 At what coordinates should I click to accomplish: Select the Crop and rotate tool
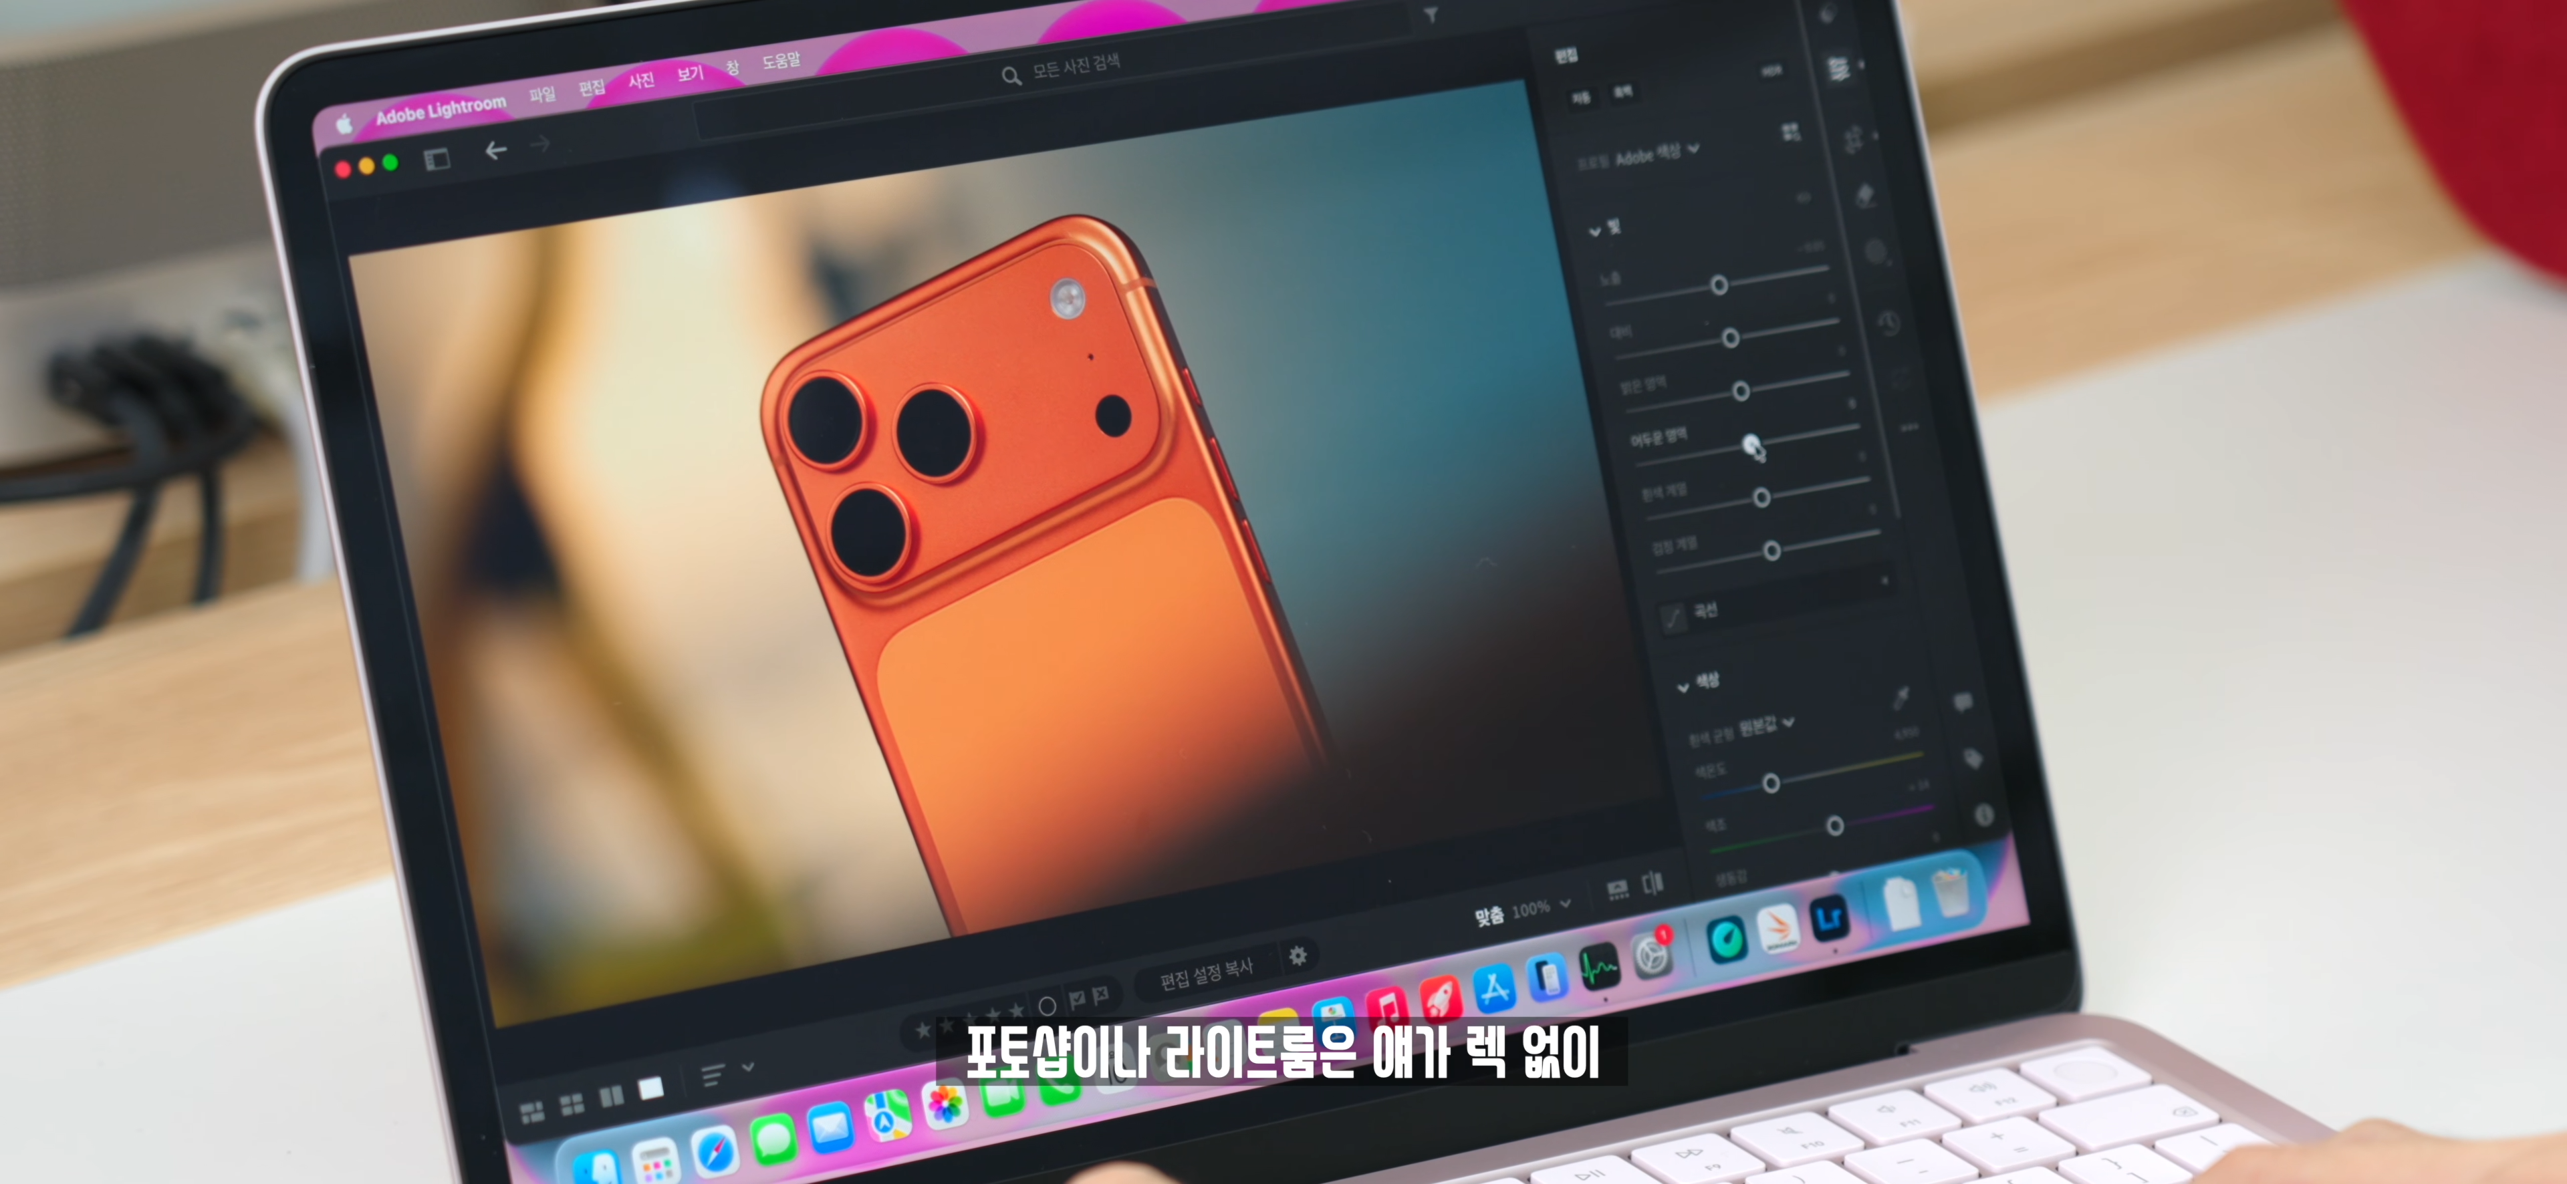coord(1852,138)
